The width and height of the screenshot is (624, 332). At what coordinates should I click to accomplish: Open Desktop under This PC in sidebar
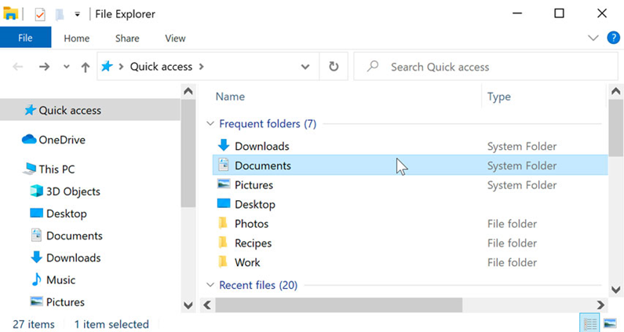point(67,213)
